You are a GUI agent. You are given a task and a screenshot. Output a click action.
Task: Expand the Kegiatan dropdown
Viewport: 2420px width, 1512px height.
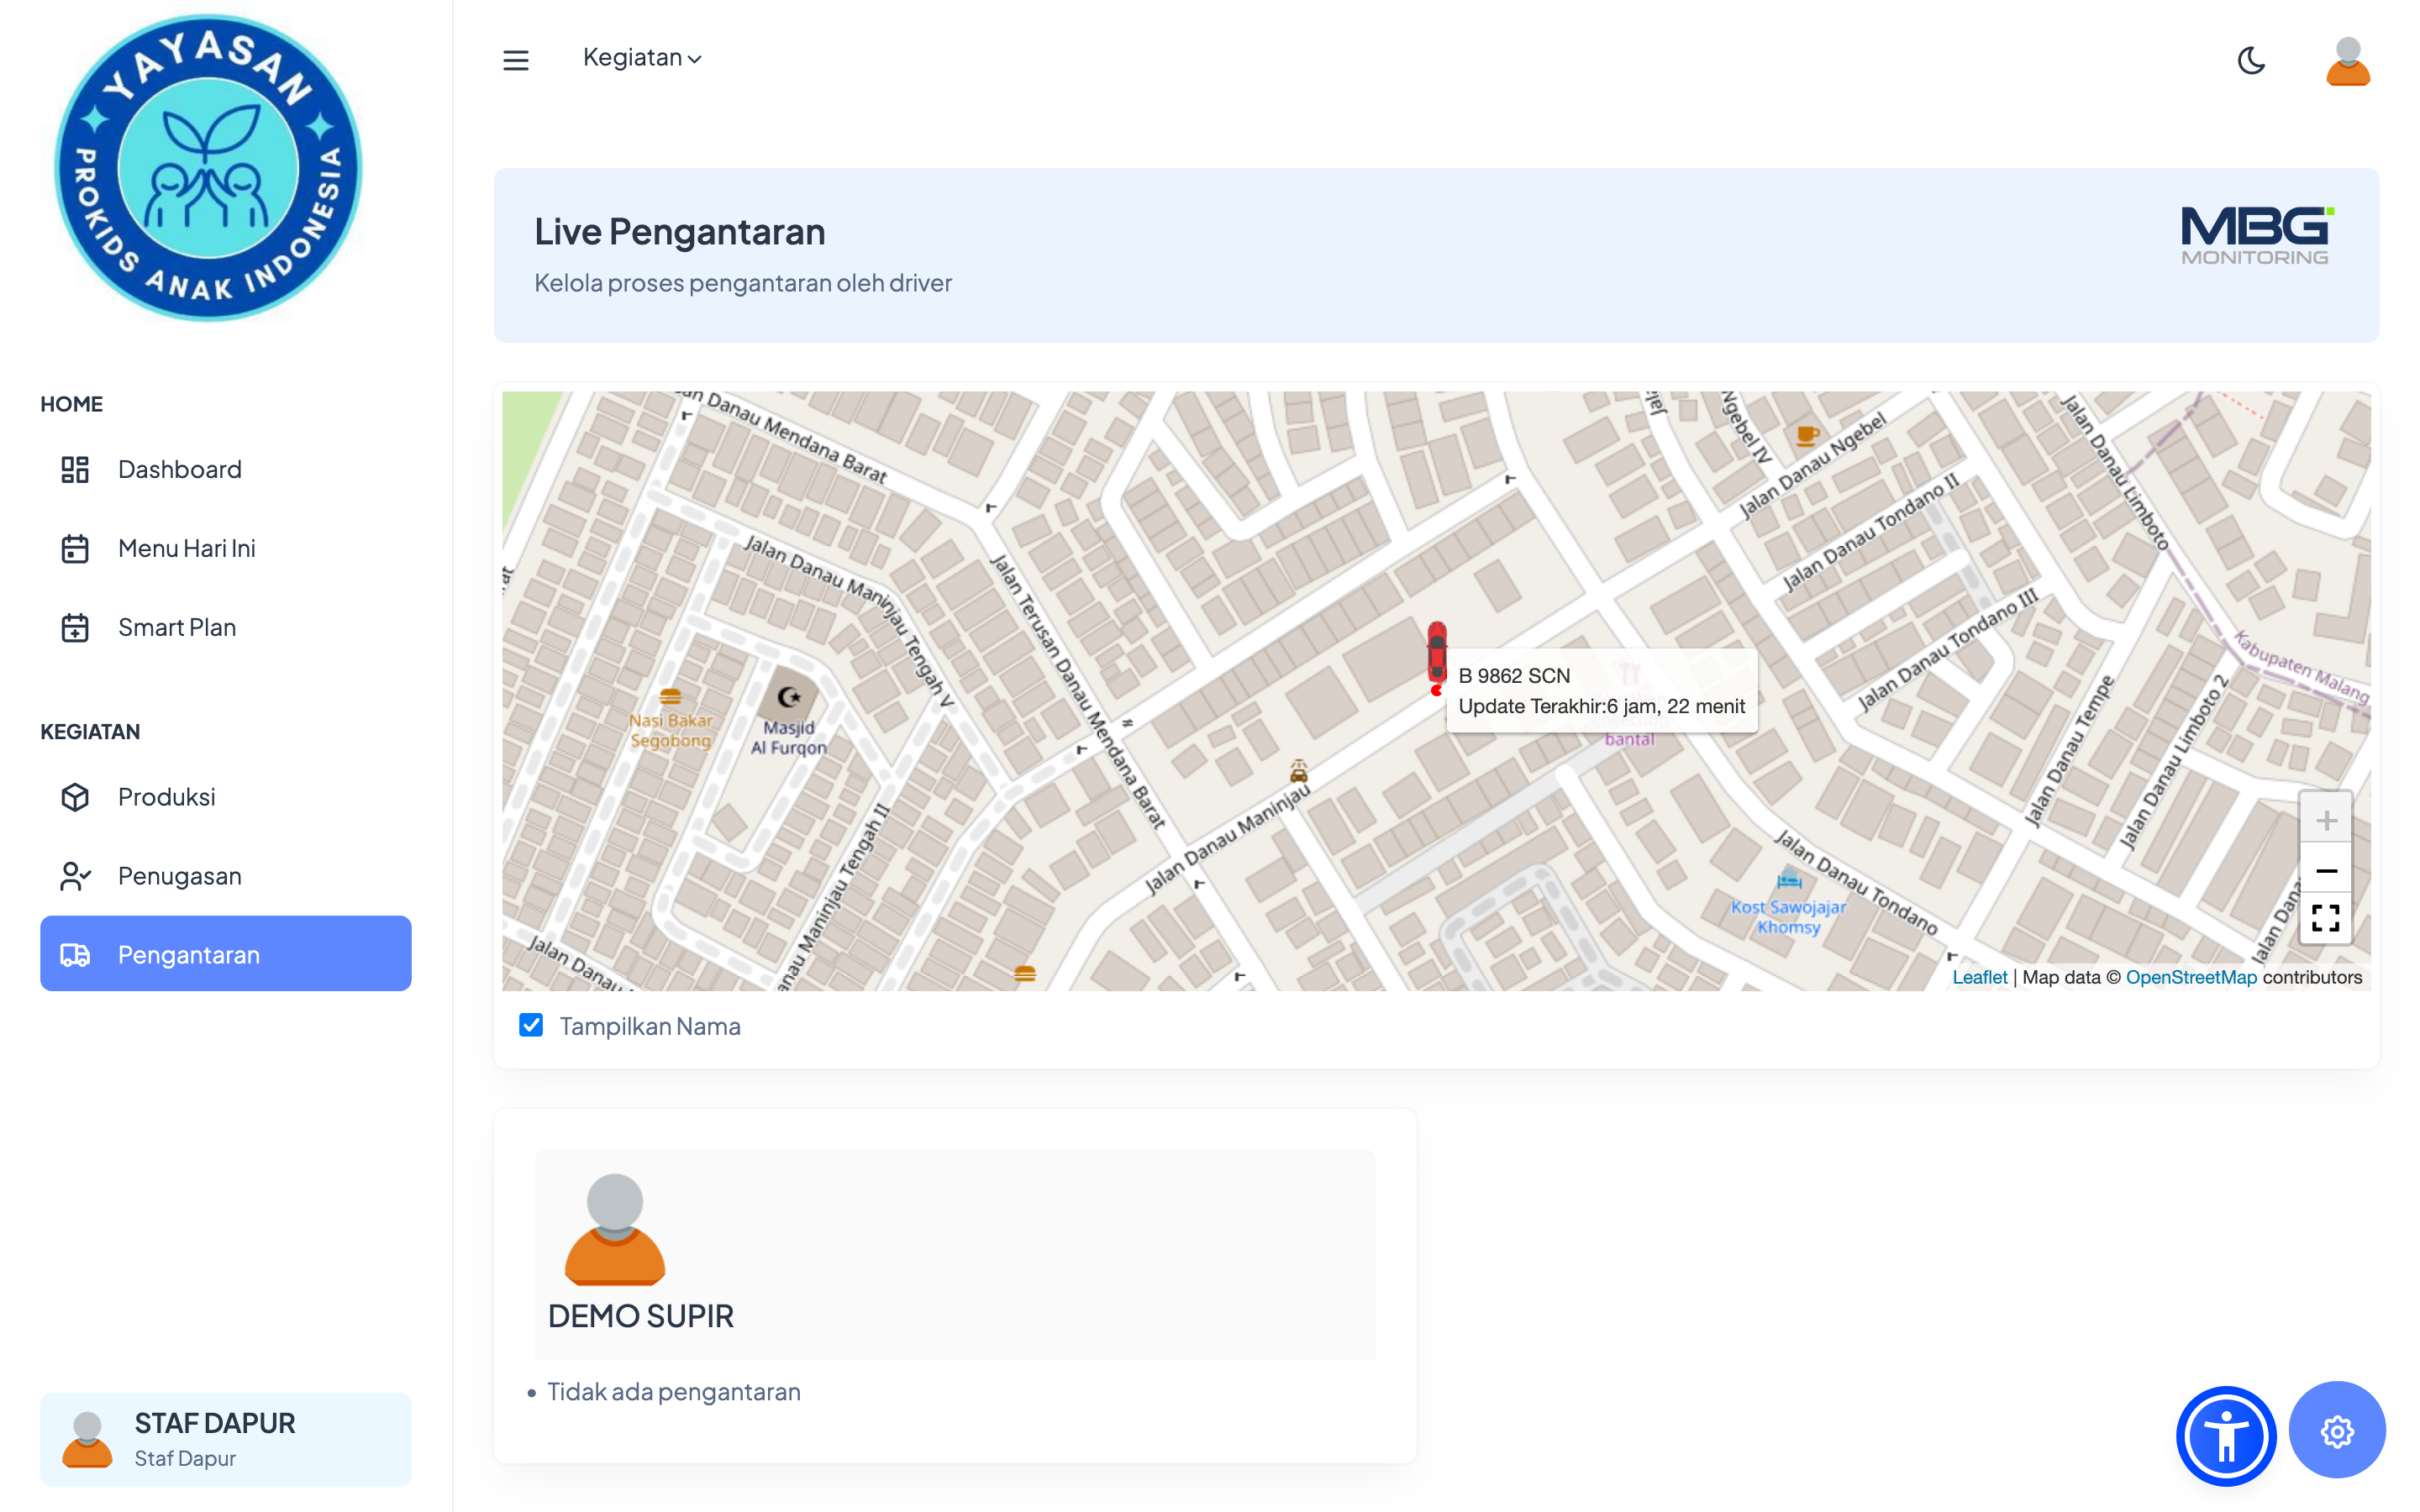(x=642, y=58)
